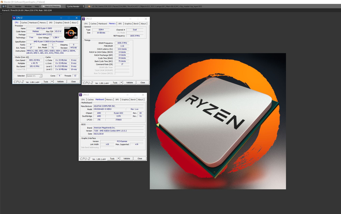341x214 pixels.
Task: Click the Back to Previous button
Action: (51, 6)
